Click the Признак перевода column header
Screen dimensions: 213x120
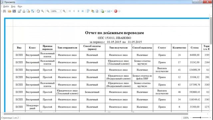(47, 48)
